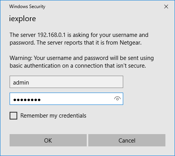
Task: Click the word Warning in the notice
Action: 21,58
